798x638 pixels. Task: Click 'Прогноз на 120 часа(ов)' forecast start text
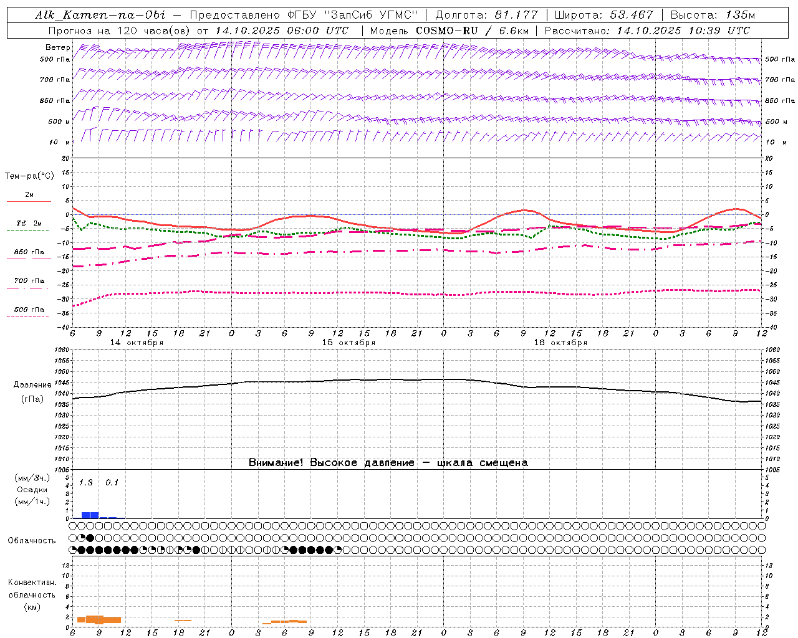tap(119, 31)
